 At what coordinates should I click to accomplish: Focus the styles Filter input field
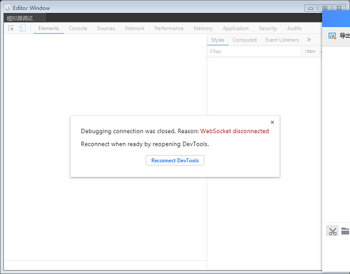click(254, 52)
